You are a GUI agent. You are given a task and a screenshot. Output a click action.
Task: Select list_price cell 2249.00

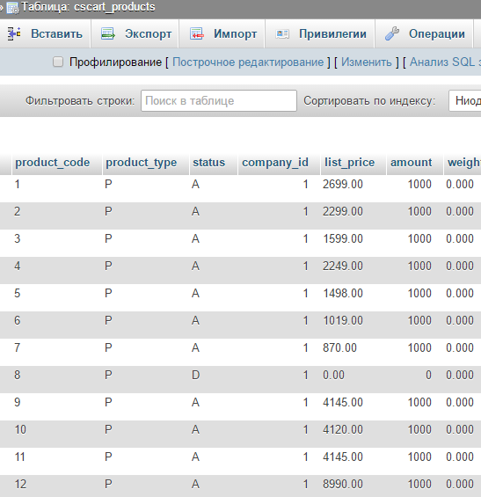click(x=343, y=266)
